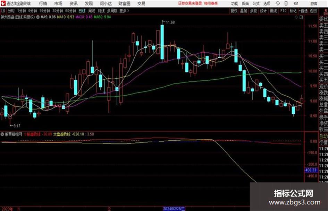Toggle 复权 price adjustment

click(234, 11)
